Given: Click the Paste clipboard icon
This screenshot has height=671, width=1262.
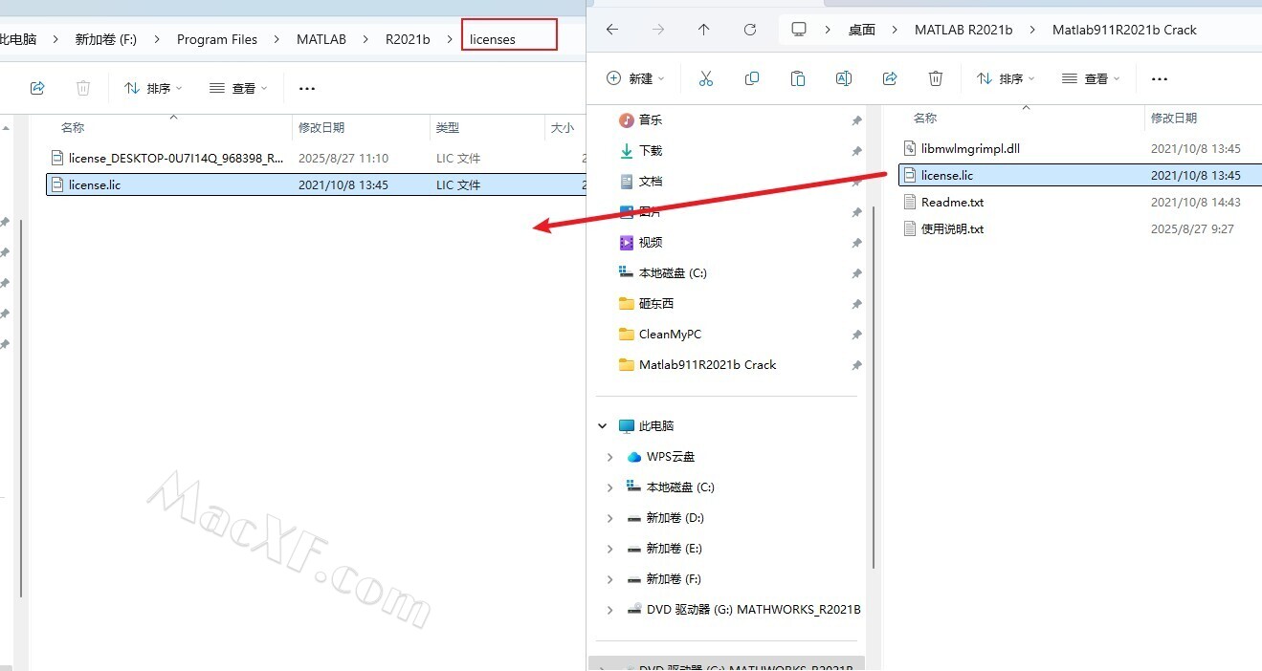Looking at the screenshot, I should 798,78.
